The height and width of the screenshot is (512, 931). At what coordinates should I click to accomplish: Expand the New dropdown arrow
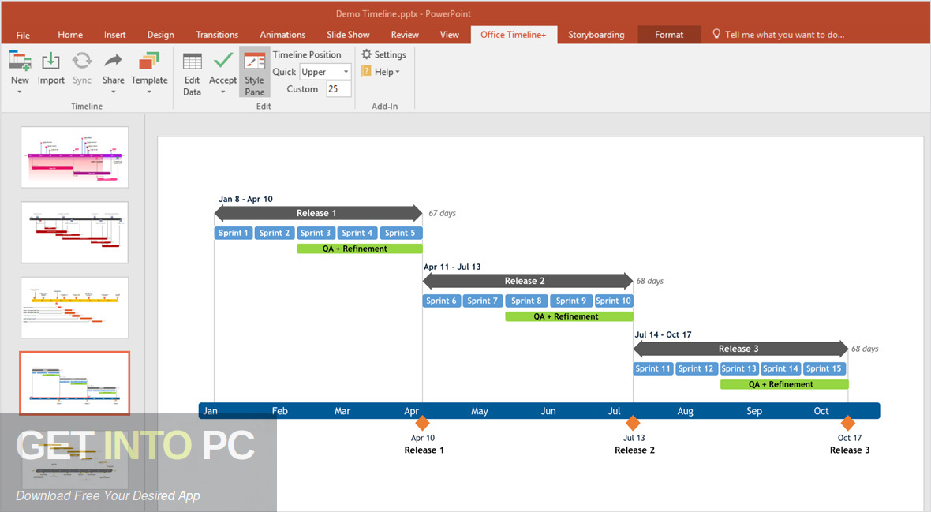[x=20, y=92]
